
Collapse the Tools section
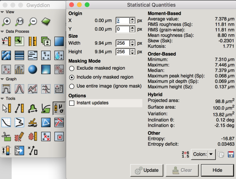tap(3, 98)
